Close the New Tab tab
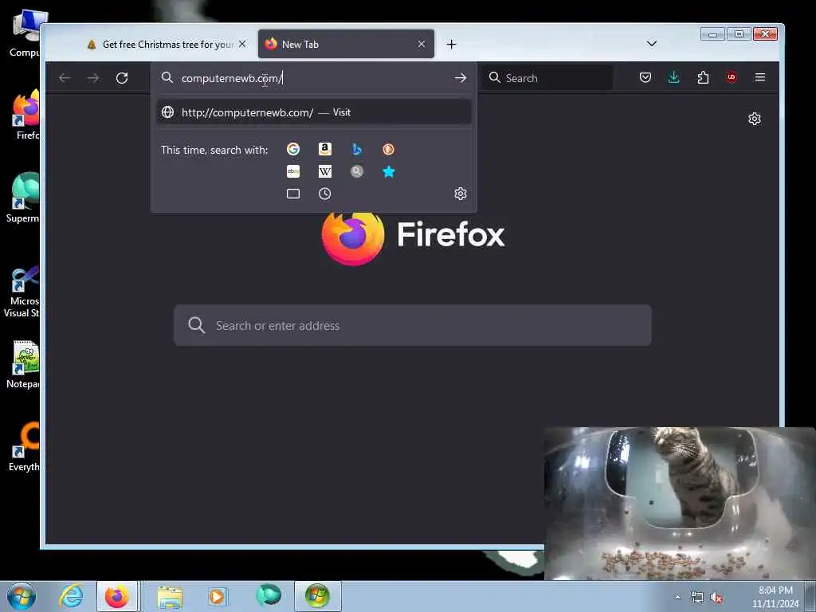The width and height of the screenshot is (816, 612). (x=422, y=45)
